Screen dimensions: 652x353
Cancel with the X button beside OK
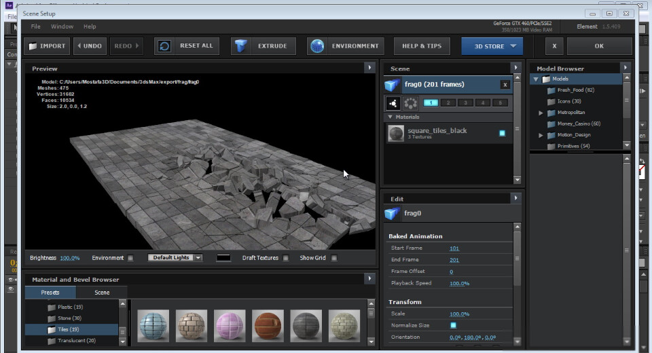[x=554, y=46]
